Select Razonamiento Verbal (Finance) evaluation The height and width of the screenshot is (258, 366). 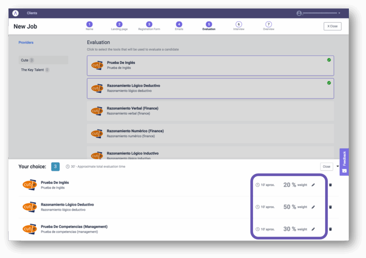click(210, 111)
